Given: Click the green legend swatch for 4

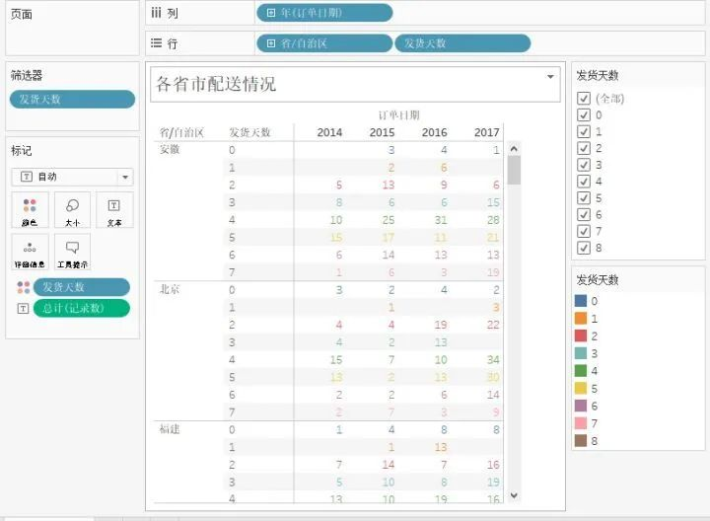Looking at the screenshot, I should (581, 371).
